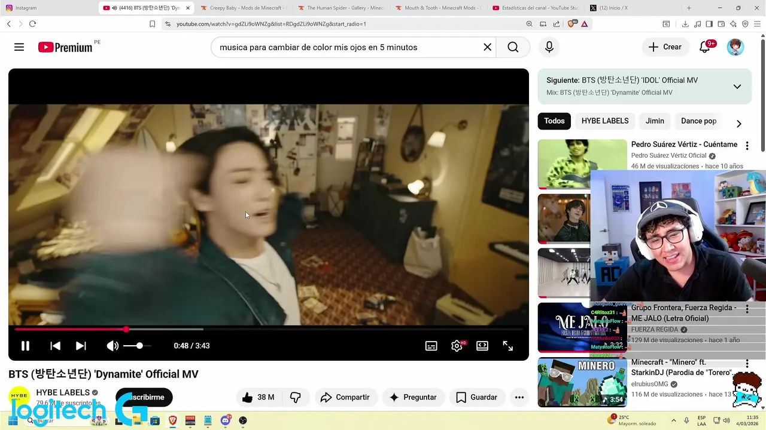Open the Brave Rewards triangle icon
This screenshot has height=430, width=766.
[x=584, y=24]
